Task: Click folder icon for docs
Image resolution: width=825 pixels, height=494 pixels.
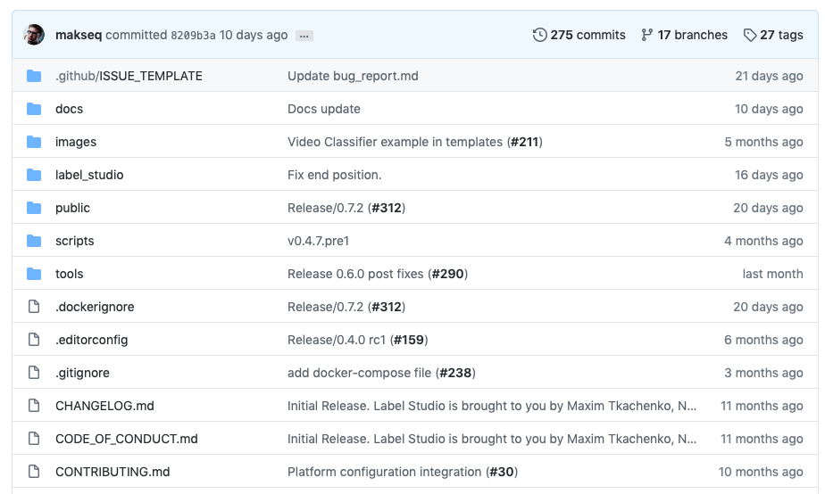Action: tap(34, 109)
